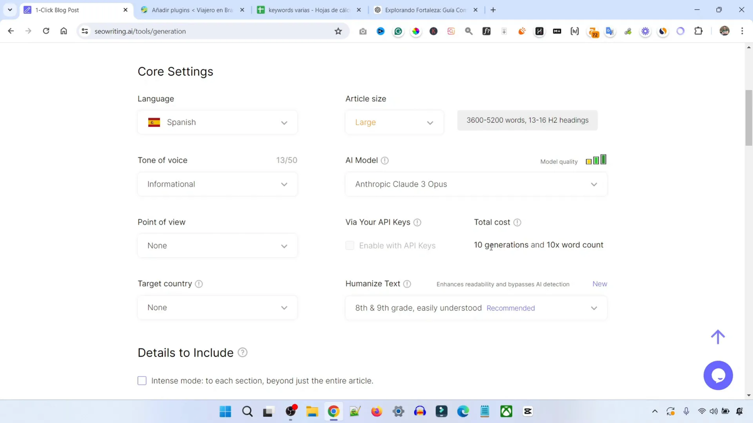Image resolution: width=753 pixels, height=423 pixels.
Task: Check the 'Intense mode' checkbox
Action: (x=142, y=381)
